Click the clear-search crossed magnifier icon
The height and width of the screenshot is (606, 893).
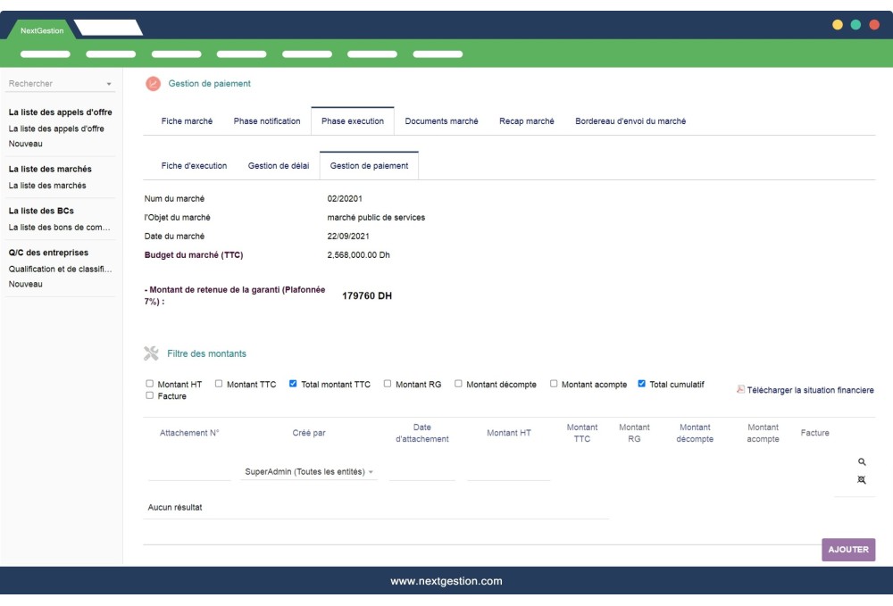(x=862, y=480)
